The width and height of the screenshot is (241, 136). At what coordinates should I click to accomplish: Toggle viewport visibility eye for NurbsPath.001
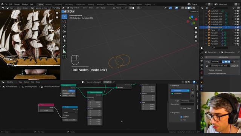[235, 14]
